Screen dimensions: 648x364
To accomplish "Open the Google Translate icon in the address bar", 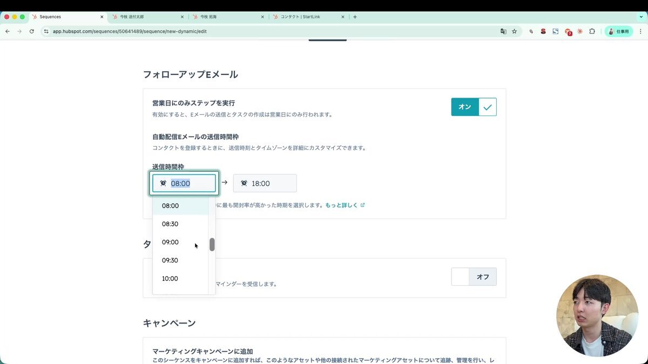I will click(x=503, y=31).
